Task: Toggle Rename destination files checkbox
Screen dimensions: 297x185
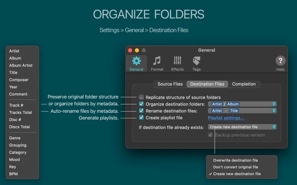Action: click(141, 111)
